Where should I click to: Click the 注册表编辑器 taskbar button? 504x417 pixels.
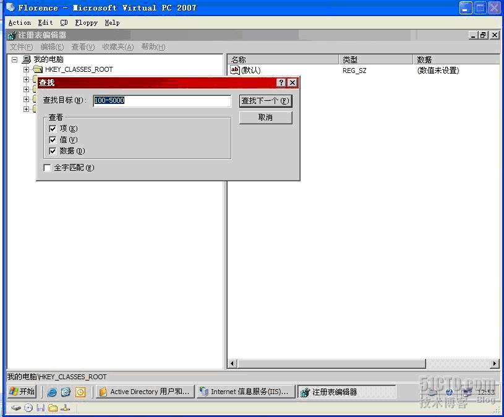[x=346, y=392]
